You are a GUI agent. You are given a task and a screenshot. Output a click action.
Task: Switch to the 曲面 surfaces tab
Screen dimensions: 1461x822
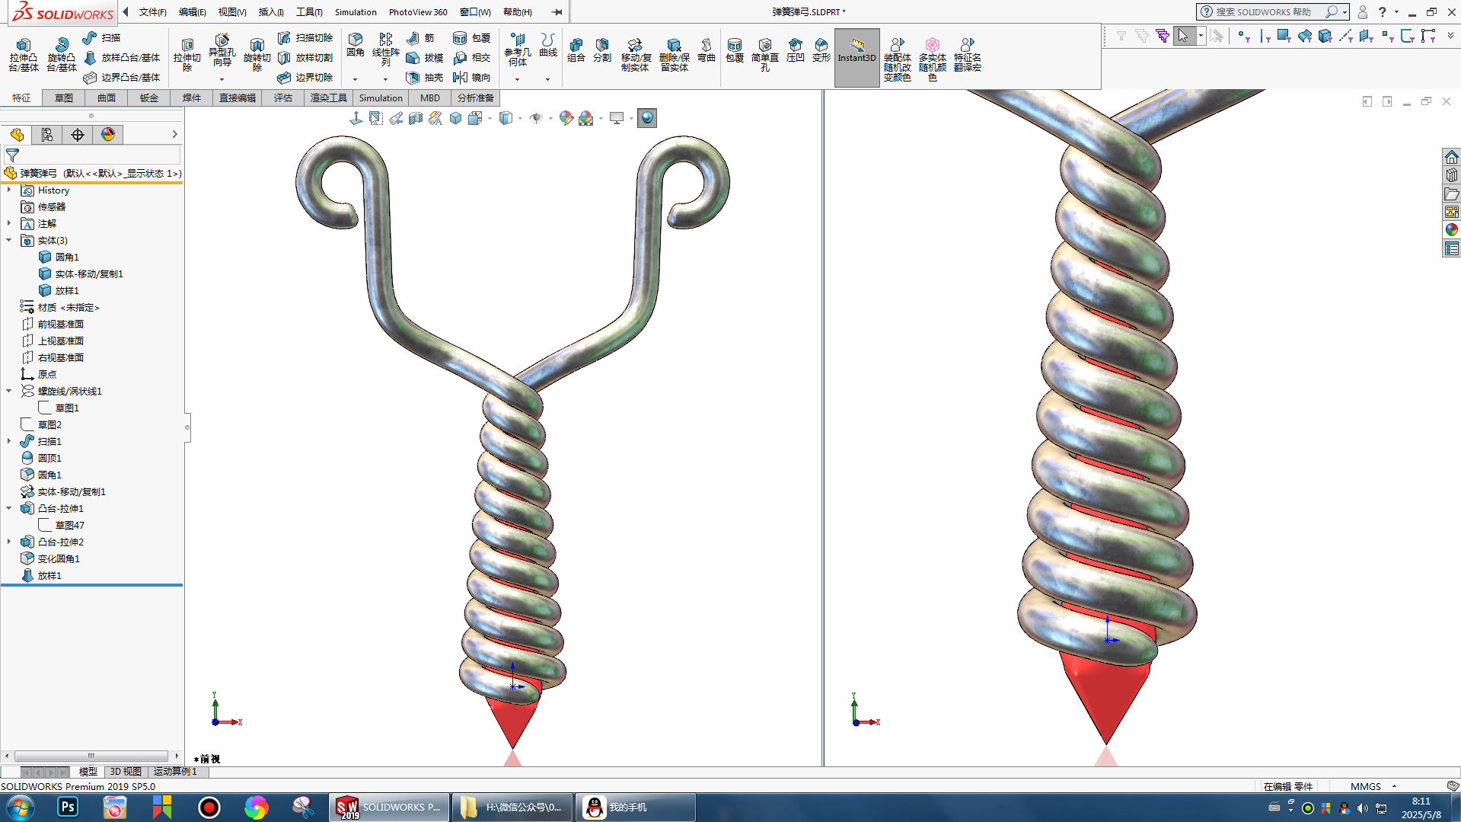[107, 98]
